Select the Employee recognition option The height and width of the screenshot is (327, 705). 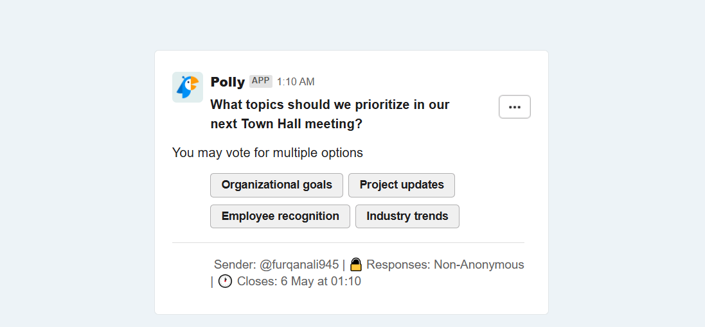(x=280, y=216)
